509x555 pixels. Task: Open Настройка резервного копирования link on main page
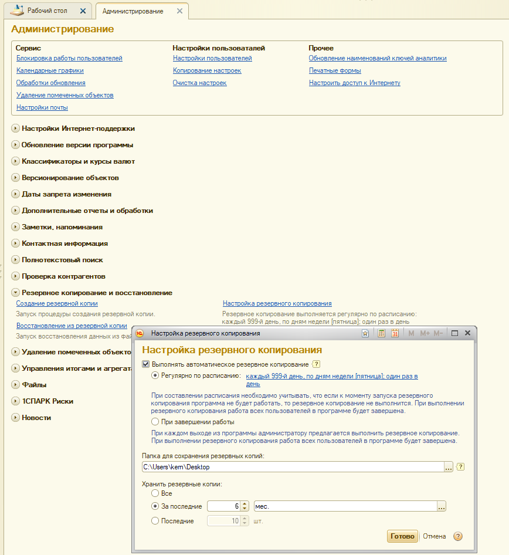(x=277, y=303)
